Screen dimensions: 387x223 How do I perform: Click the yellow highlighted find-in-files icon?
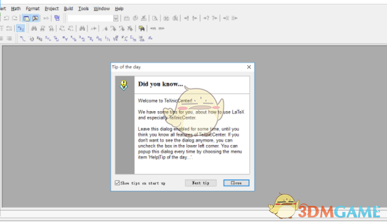tap(141, 28)
